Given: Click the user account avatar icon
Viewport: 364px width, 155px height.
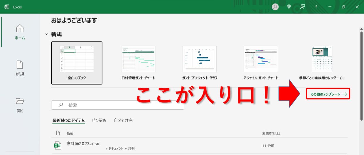Looking at the screenshot, I should (275, 7).
